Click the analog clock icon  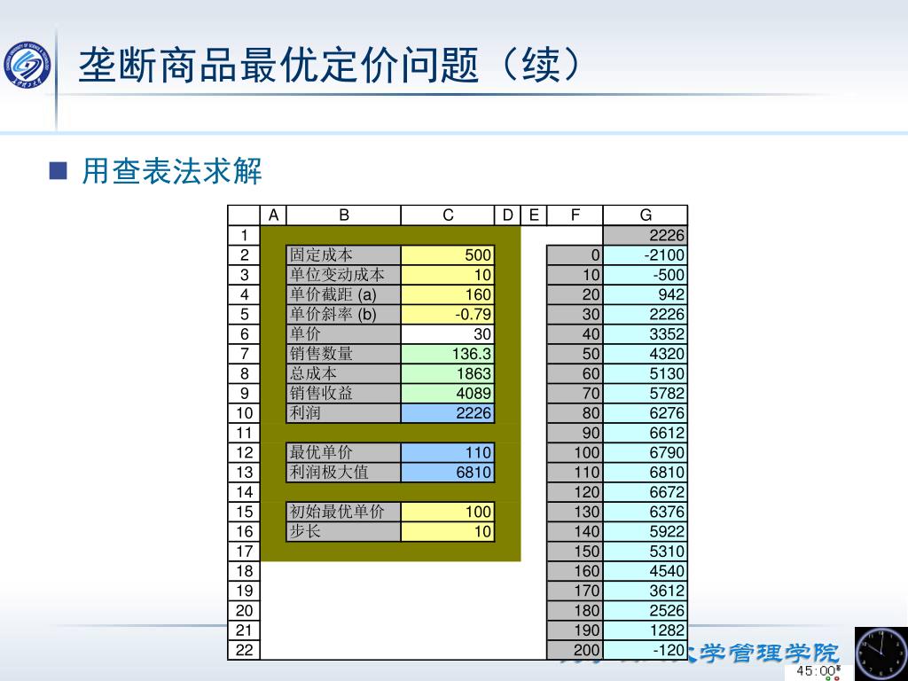(881, 653)
